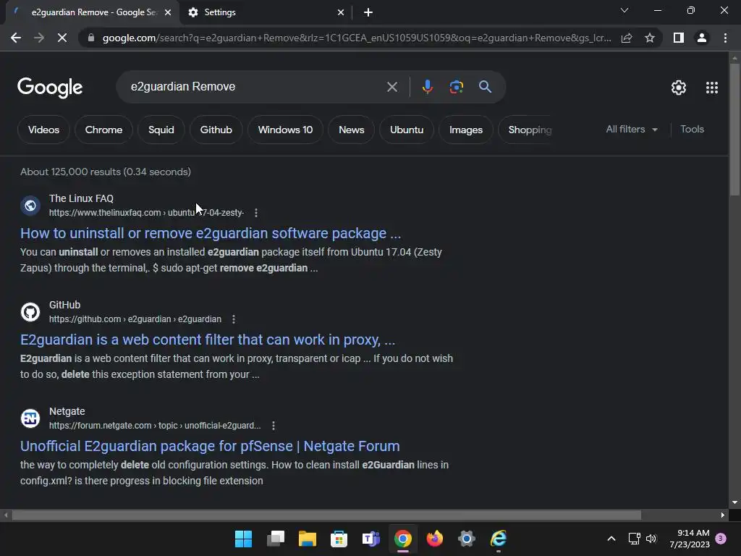Open more options for Netgate result
The height and width of the screenshot is (556, 741).
pyautogui.click(x=273, y=426)
